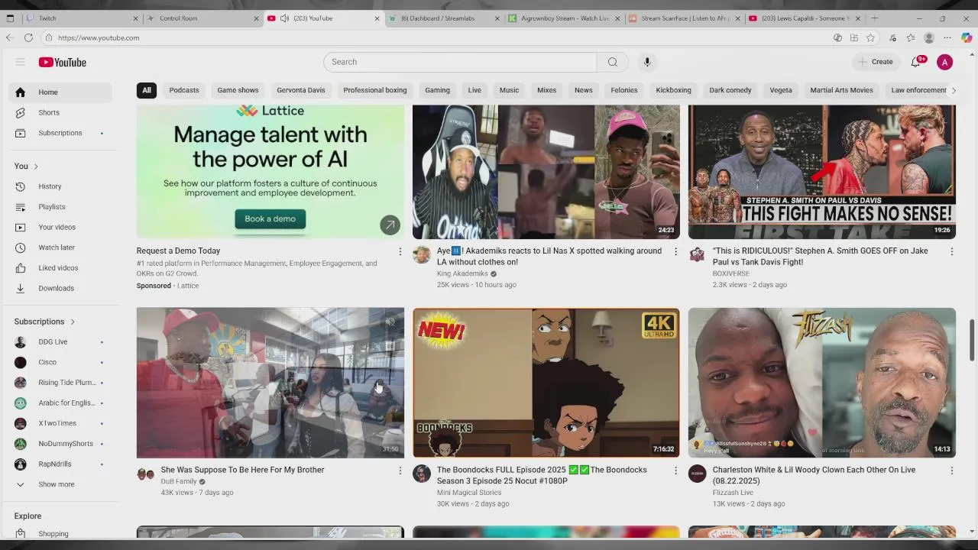The image size is (978, 550).
Task: Open King Akademiks channel avatar
Action: click(422, 254)
